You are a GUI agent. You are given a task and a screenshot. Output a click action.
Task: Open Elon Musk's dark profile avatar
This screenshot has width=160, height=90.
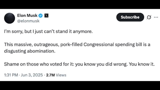tap(9, 18)
